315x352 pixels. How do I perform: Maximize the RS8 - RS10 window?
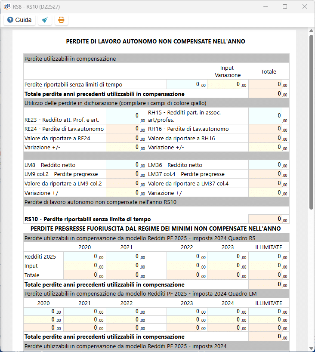[x=285, y=6]
